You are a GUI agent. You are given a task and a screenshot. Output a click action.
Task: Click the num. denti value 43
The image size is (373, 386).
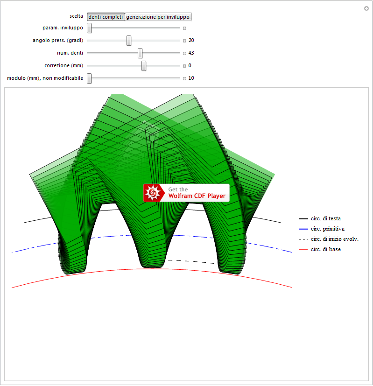pyautogui.click(x=191, y=53)
